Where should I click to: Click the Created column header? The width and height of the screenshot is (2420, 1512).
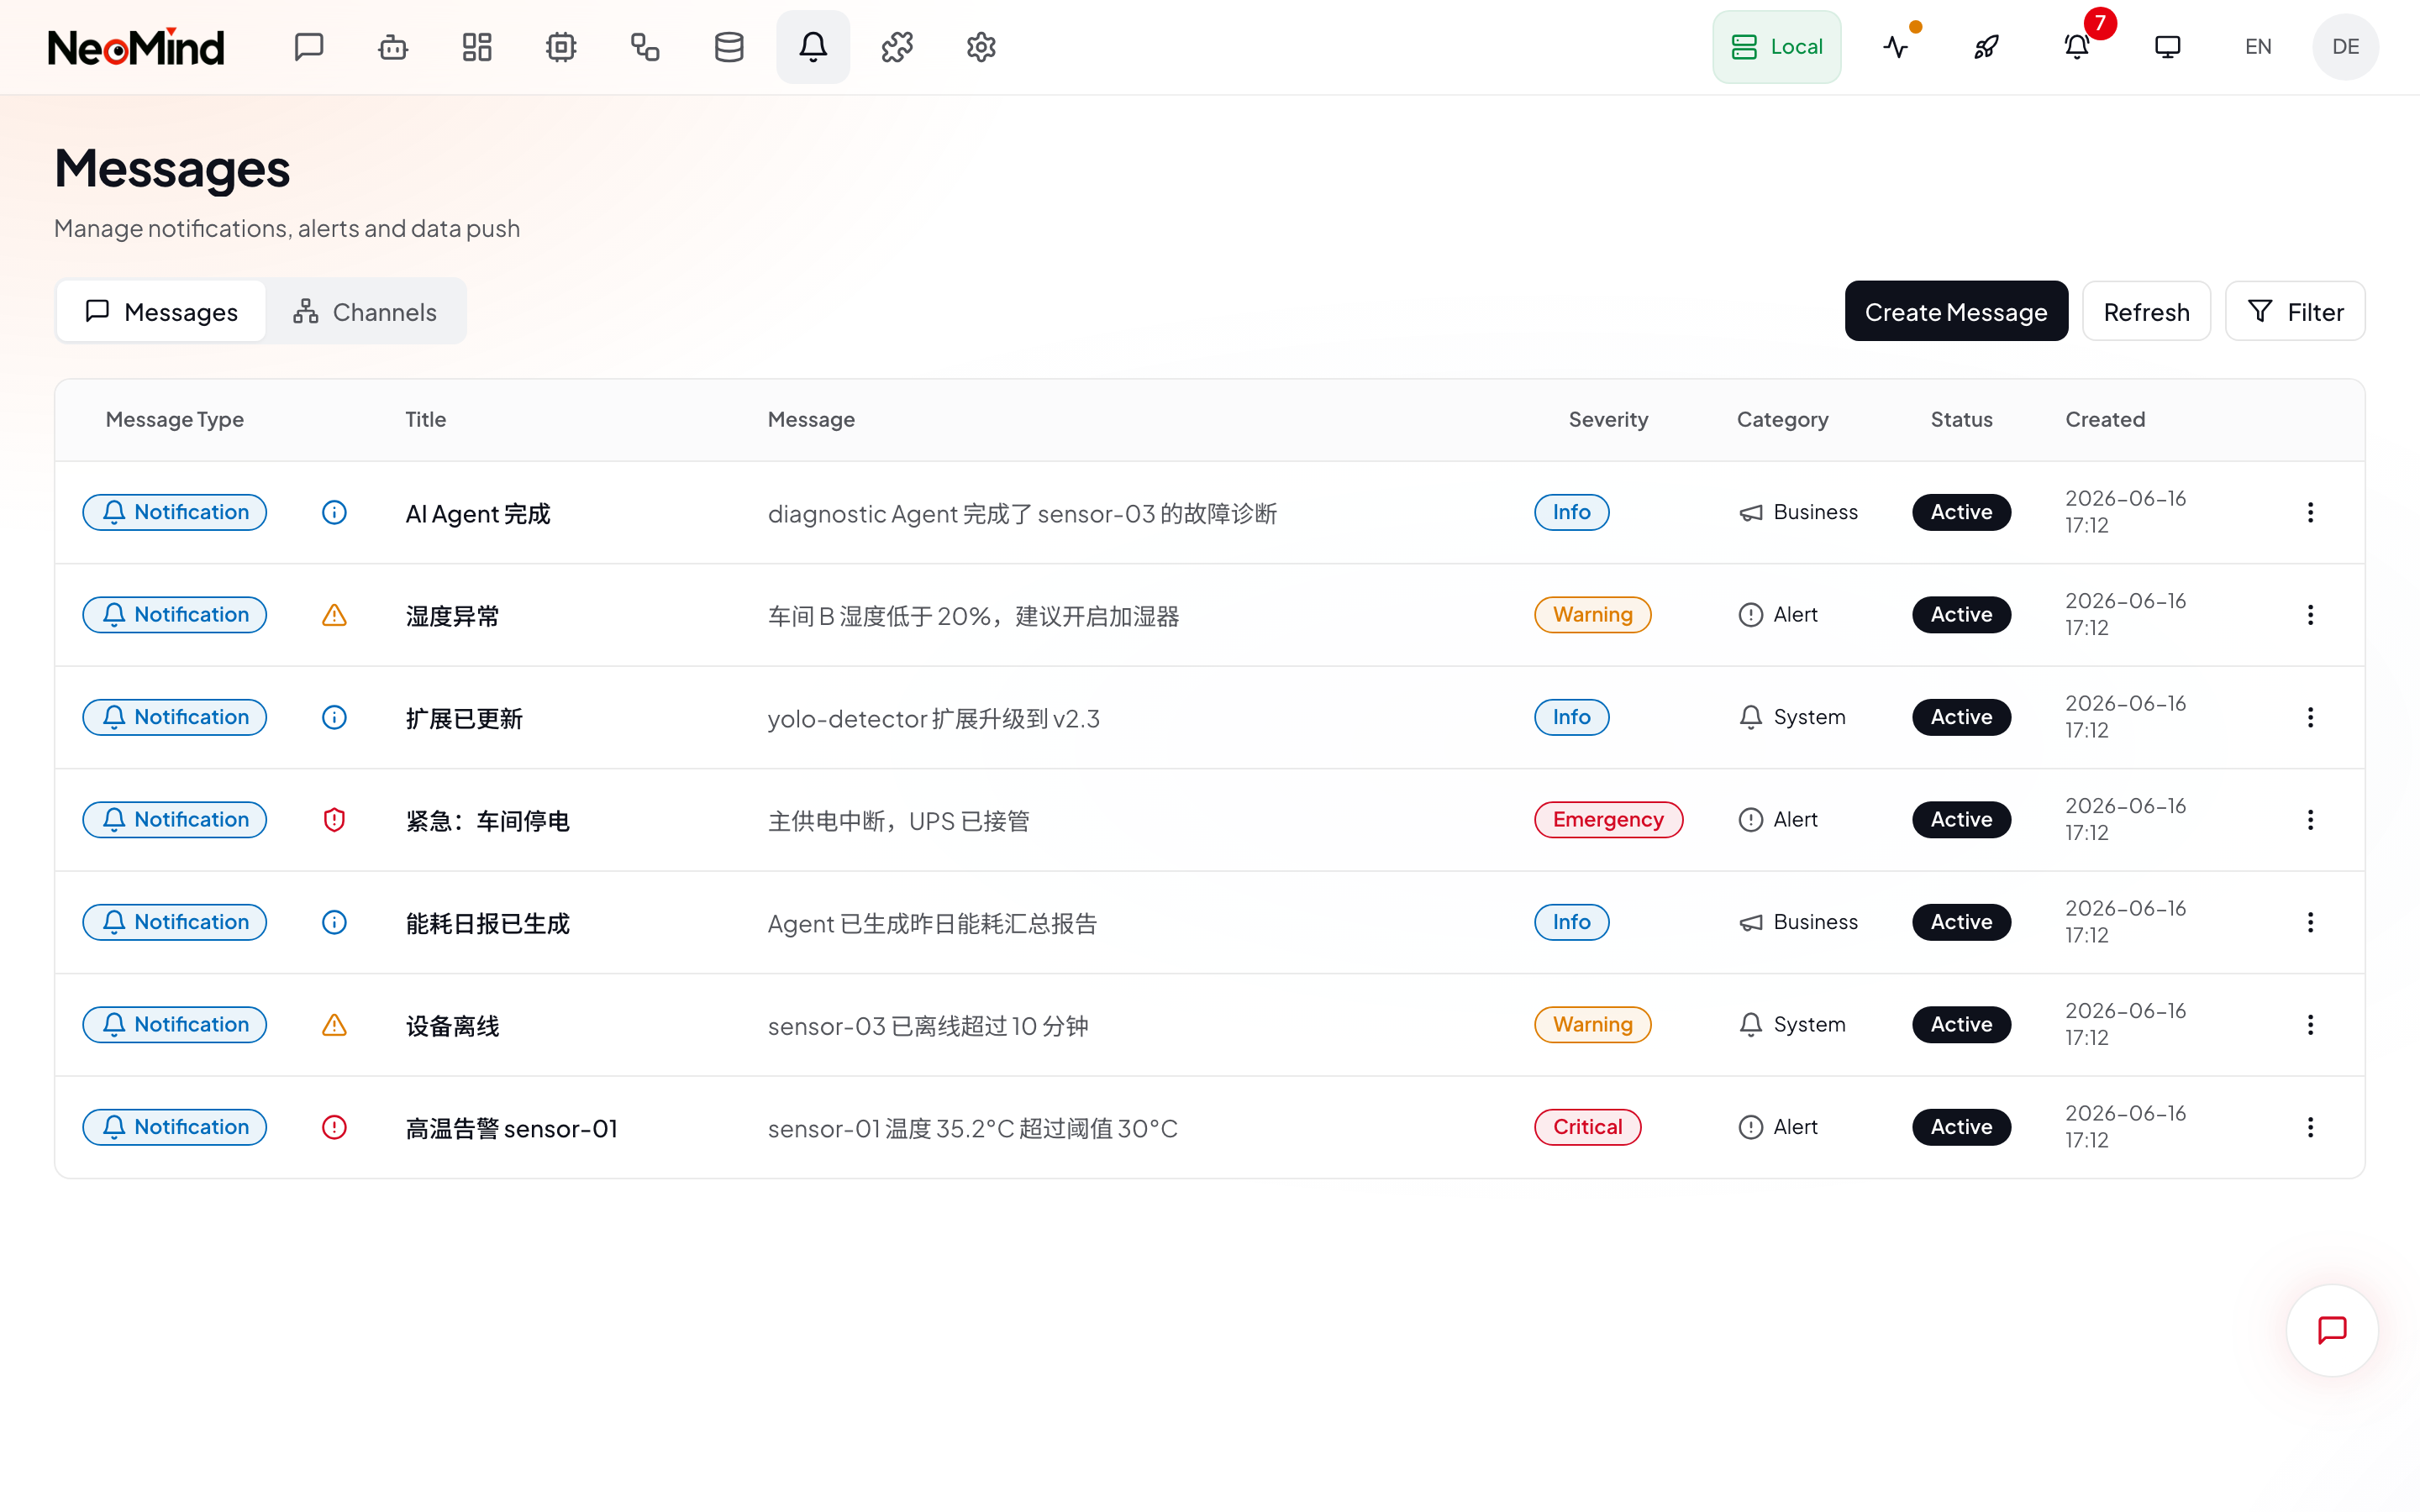pyautogui.click(x=2105, y=420)
